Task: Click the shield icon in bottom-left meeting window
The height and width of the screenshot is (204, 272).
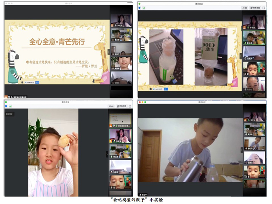Action: [6, 106]
